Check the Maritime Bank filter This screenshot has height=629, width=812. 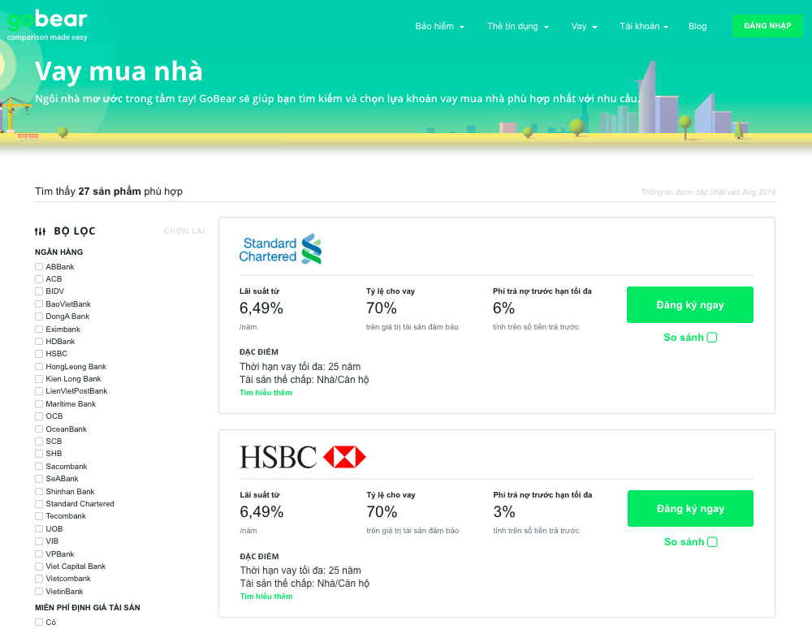pos(39,404)
